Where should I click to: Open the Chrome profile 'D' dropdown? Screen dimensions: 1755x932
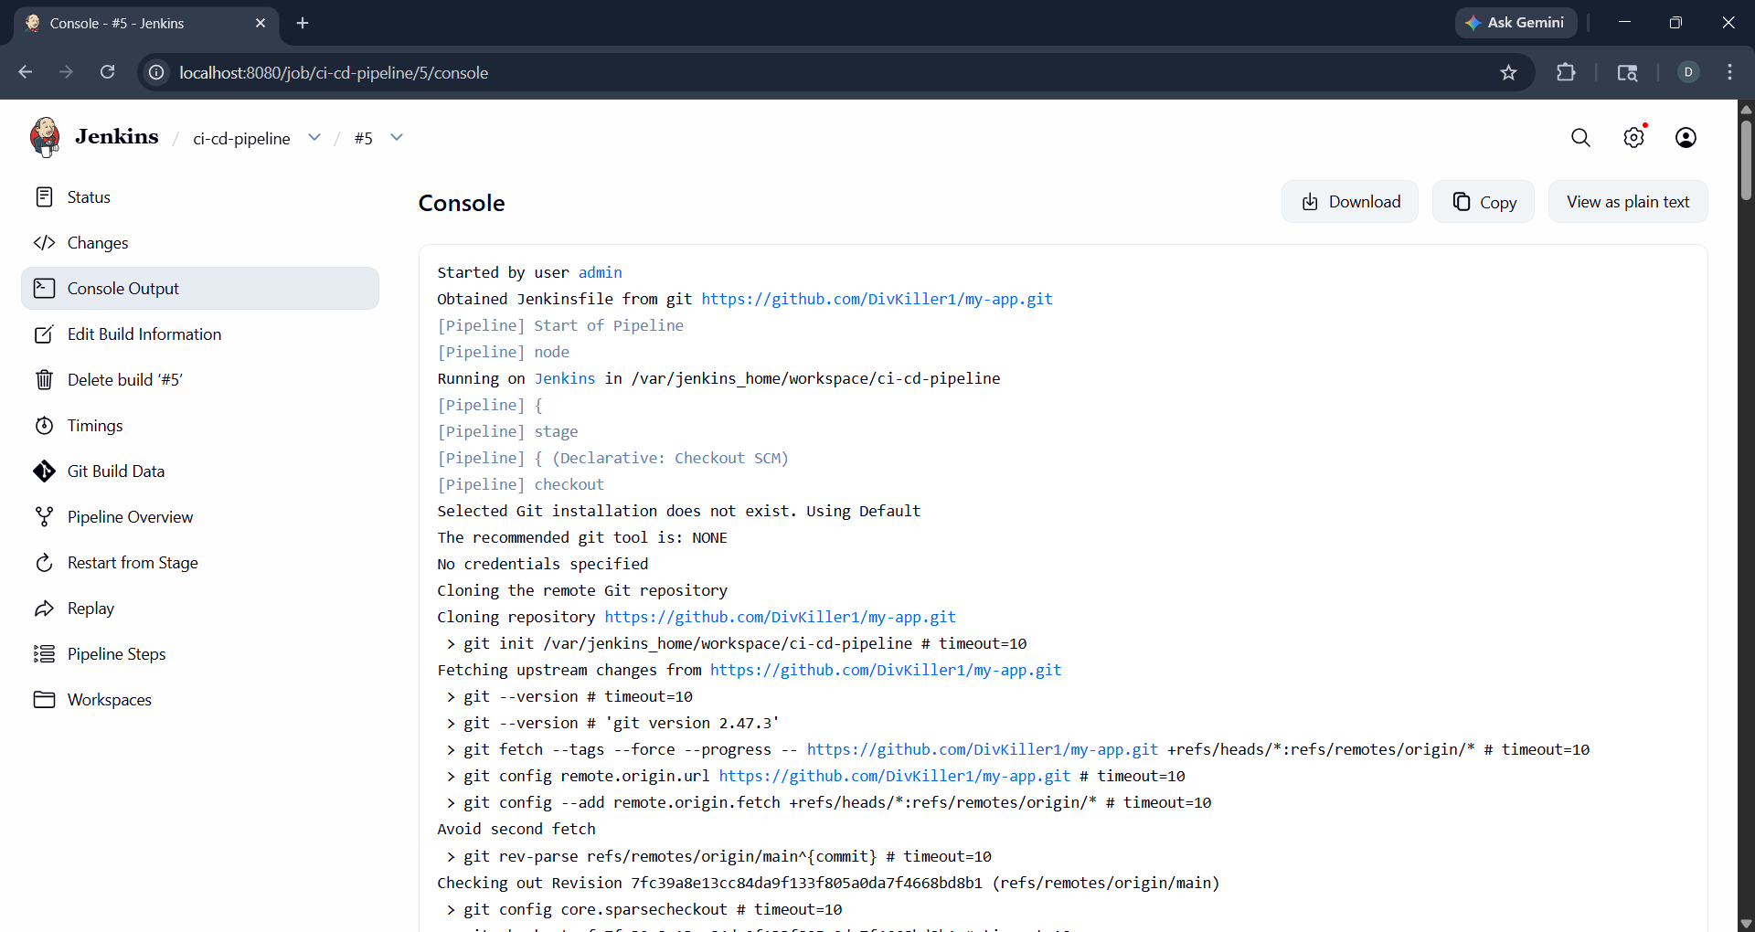pyautogui.click(x=1688, y=72)
